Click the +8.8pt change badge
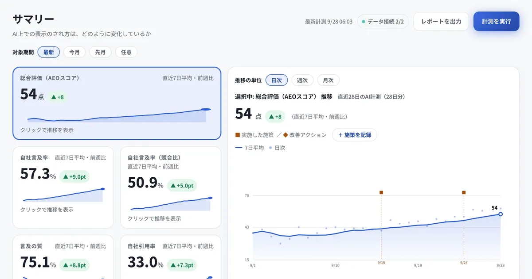The width and height of the screenshot is (532, 279). click(x=74, y=265)
